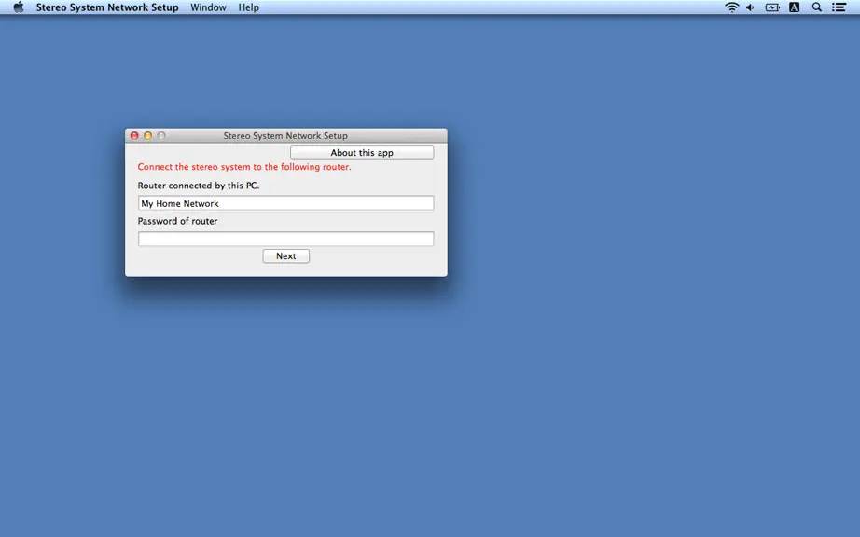Click the battery status icon

pos(772,7)
